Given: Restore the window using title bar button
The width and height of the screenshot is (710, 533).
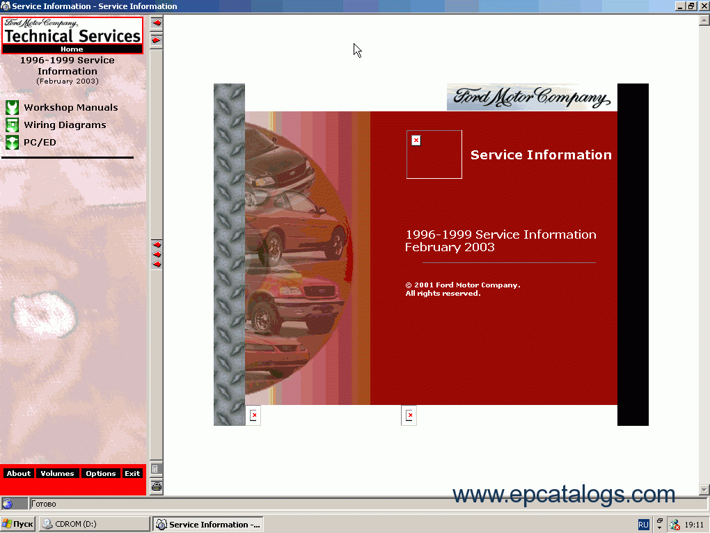Looking at the screenshot, I should 691,6.
